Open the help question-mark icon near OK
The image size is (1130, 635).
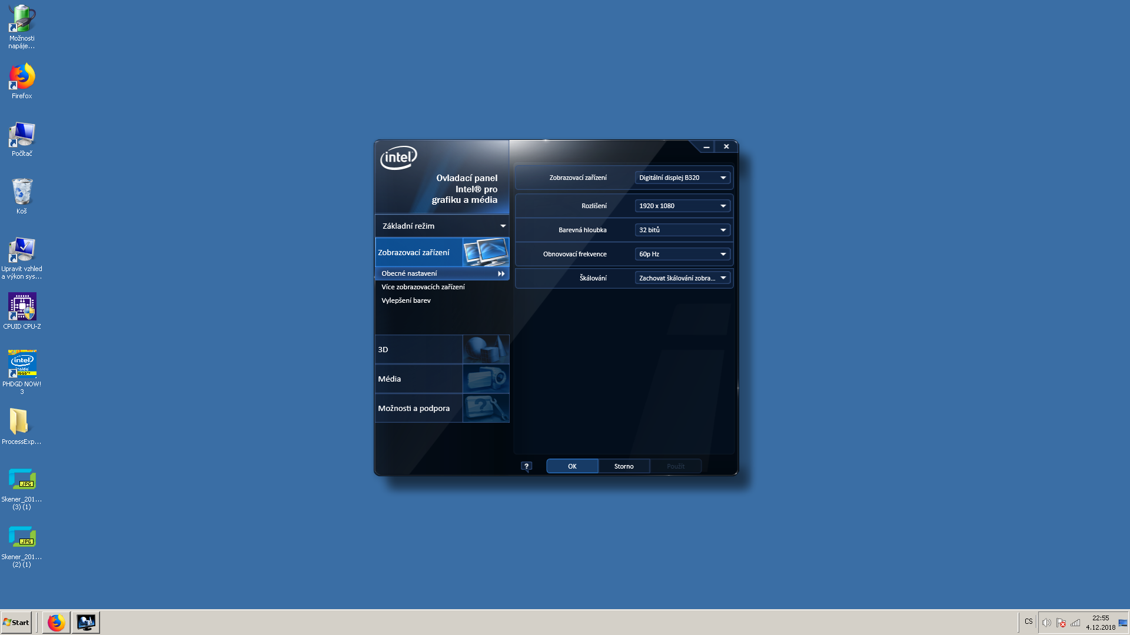click(x=526, y=466)
